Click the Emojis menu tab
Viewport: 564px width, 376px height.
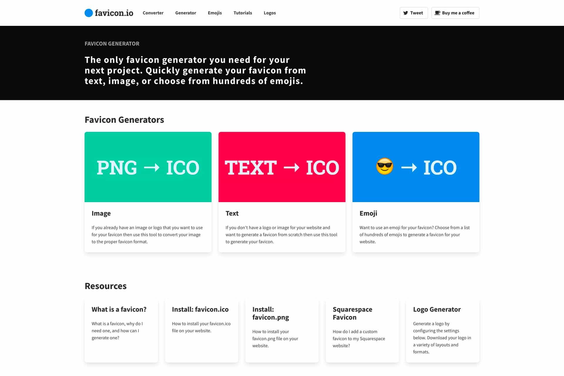click(214, 13)
